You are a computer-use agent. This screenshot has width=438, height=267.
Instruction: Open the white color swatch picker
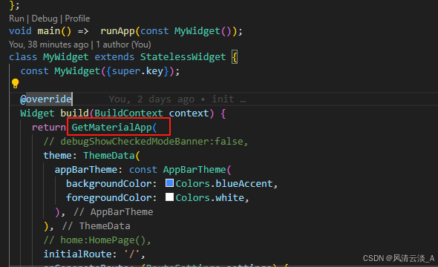click(169, 197)
